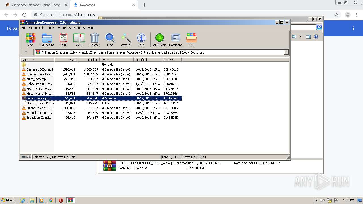Select Mister Horse Swa... file with CRC 4417F51D
Screen dimensions: 363x204
101,89
